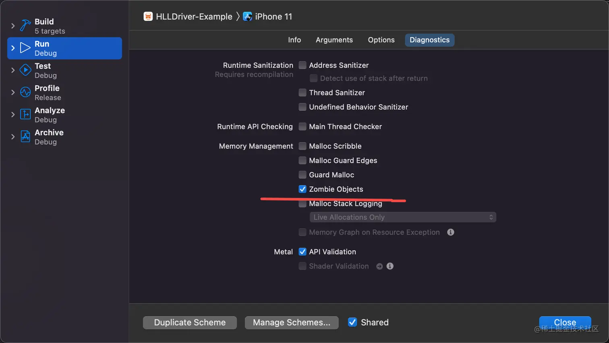609x343 pixels.
Task: Click the arrow icon next to Shader Validation
Action: [x=379, y=266]
